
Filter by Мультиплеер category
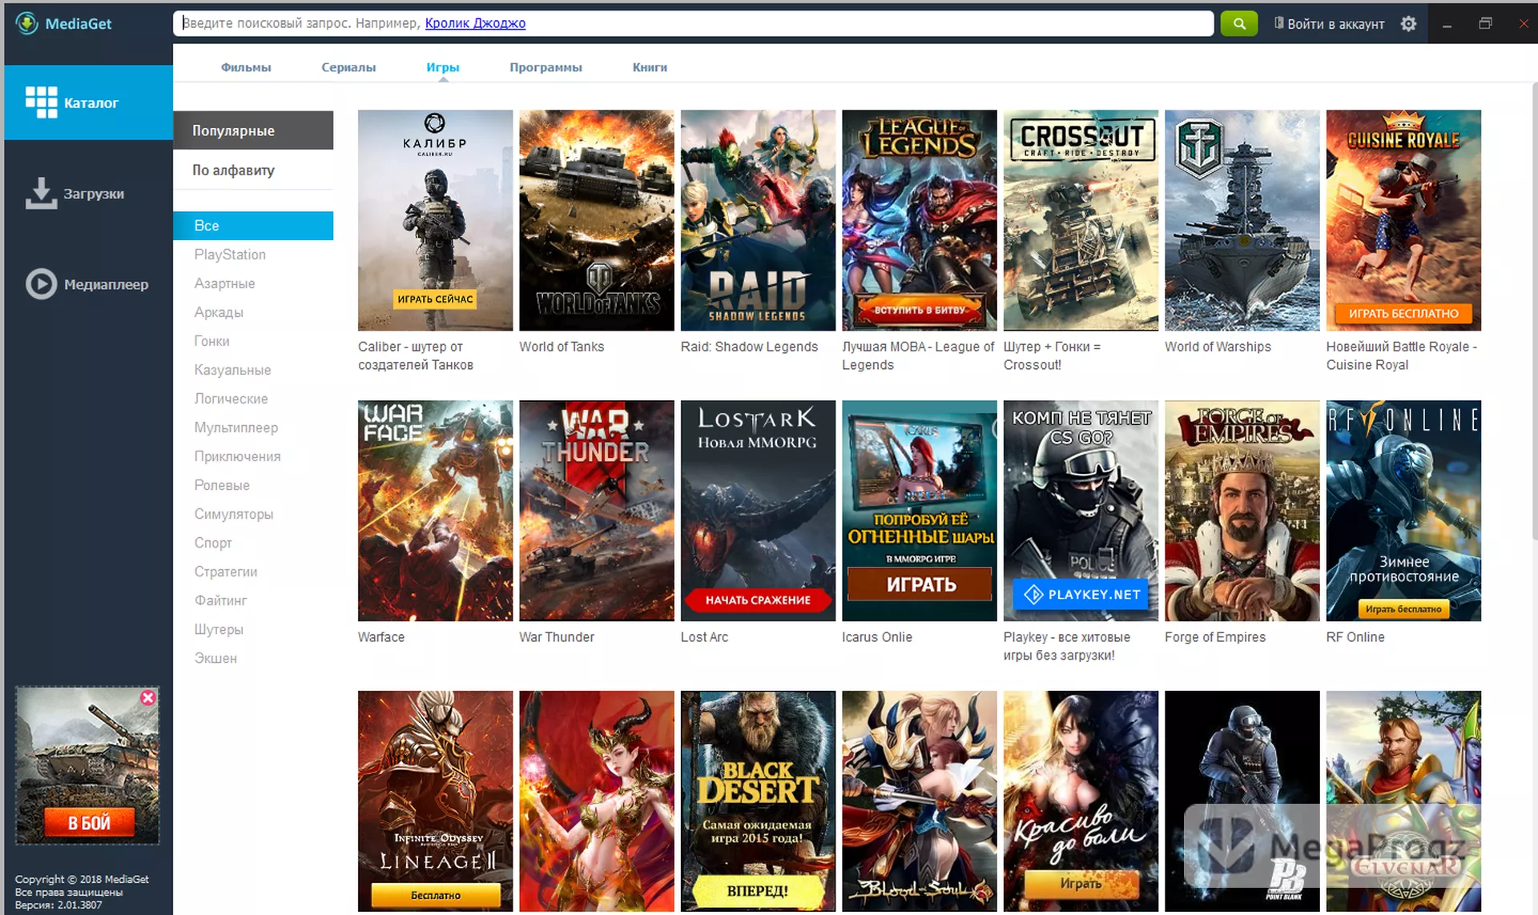pyautogui.click(x=236, y=427)
